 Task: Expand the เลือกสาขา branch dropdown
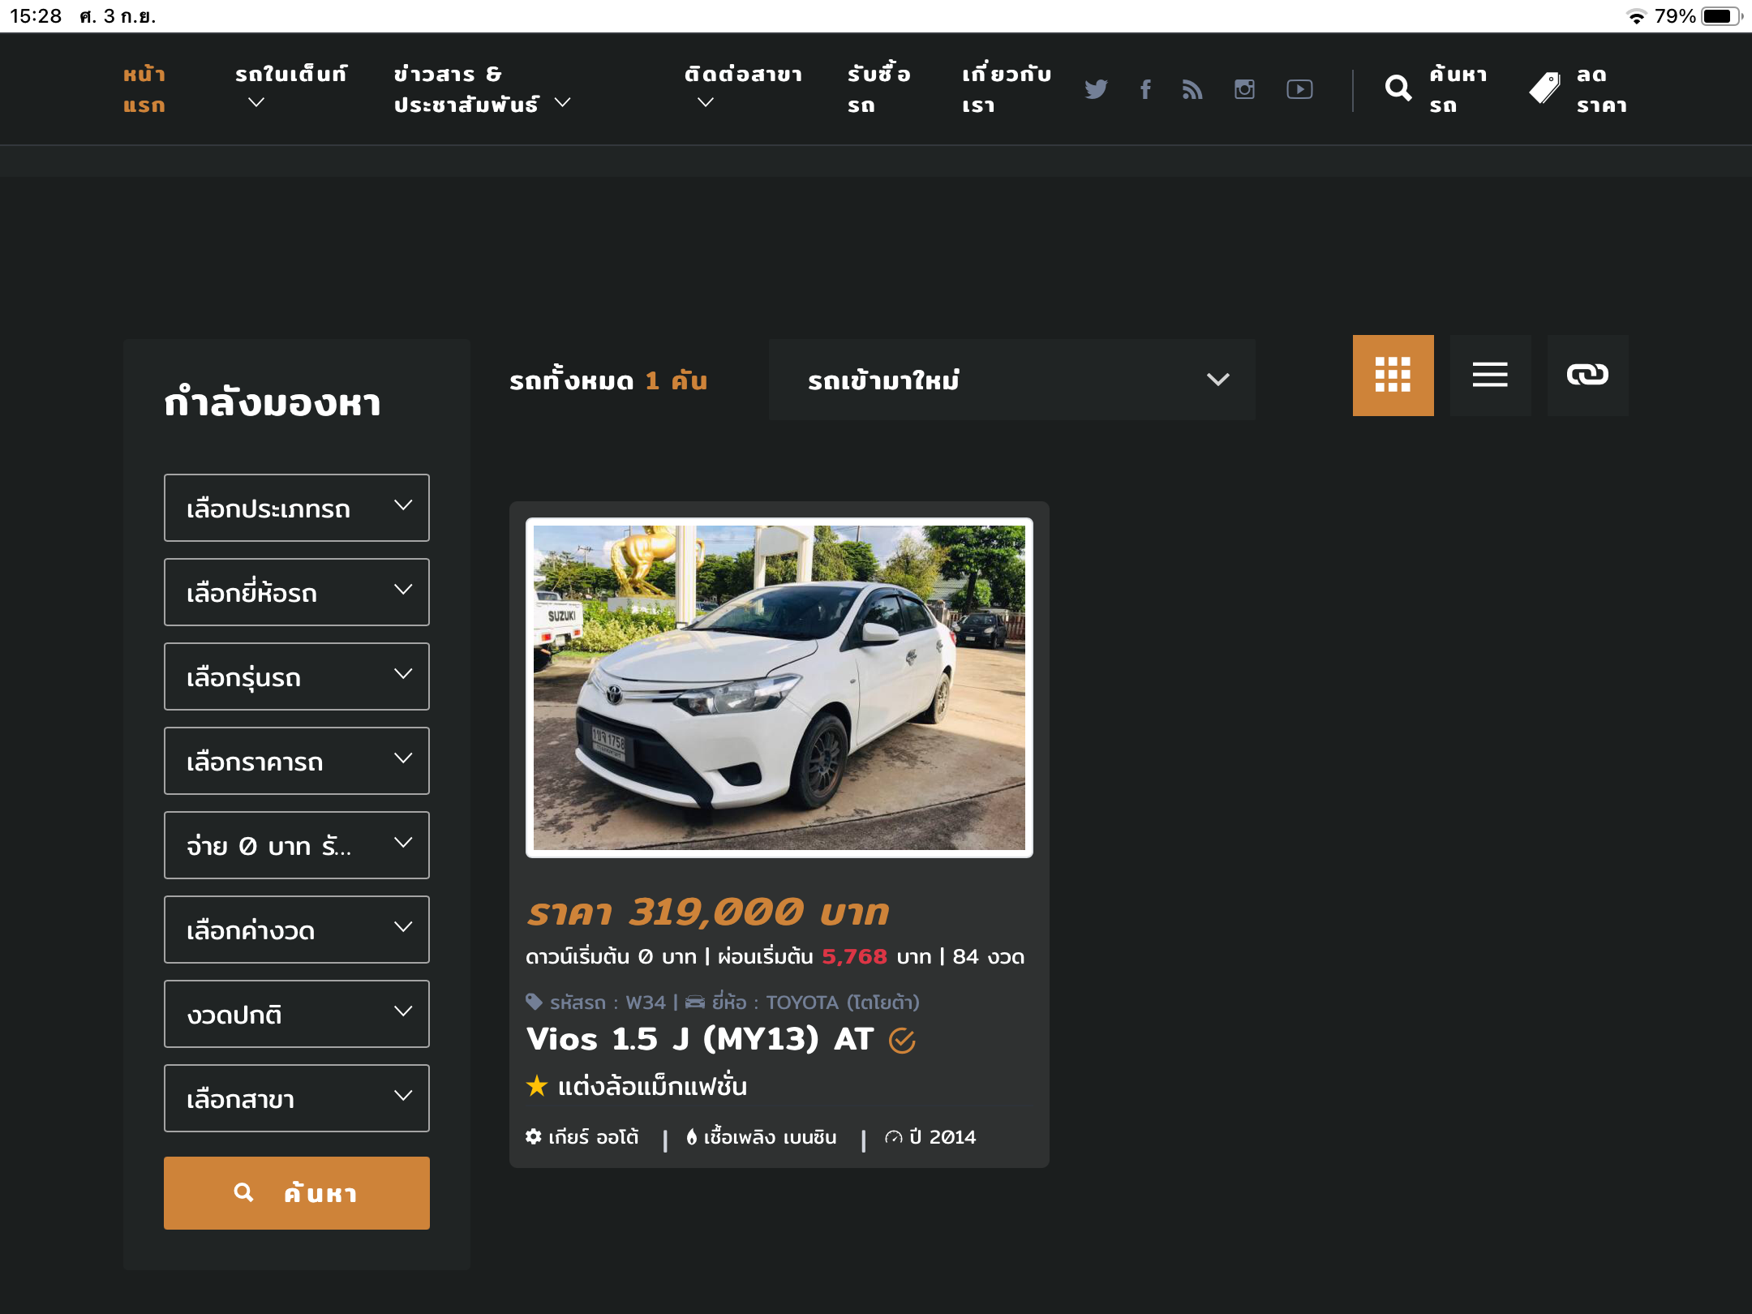297,1098
